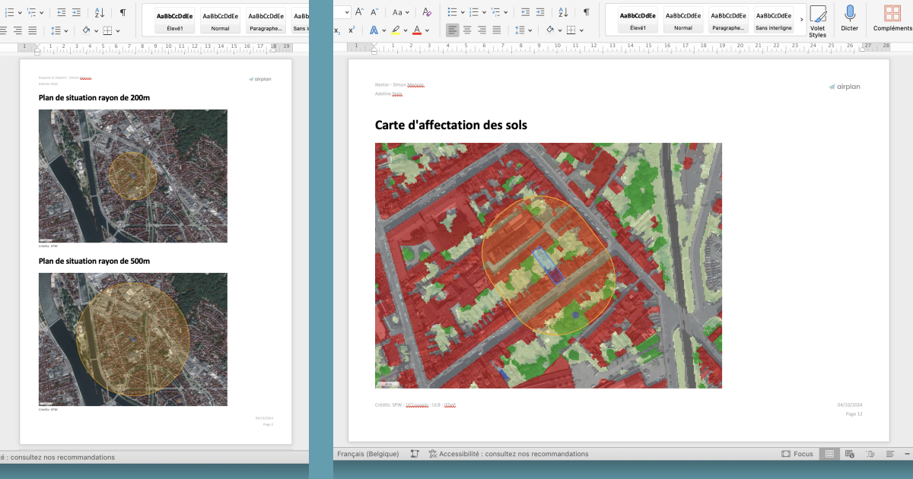Increase font size in right window
Screen dimensions: 913x479
pos(359,12)
